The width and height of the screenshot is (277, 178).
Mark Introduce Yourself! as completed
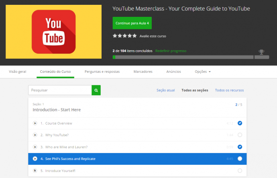240,171
